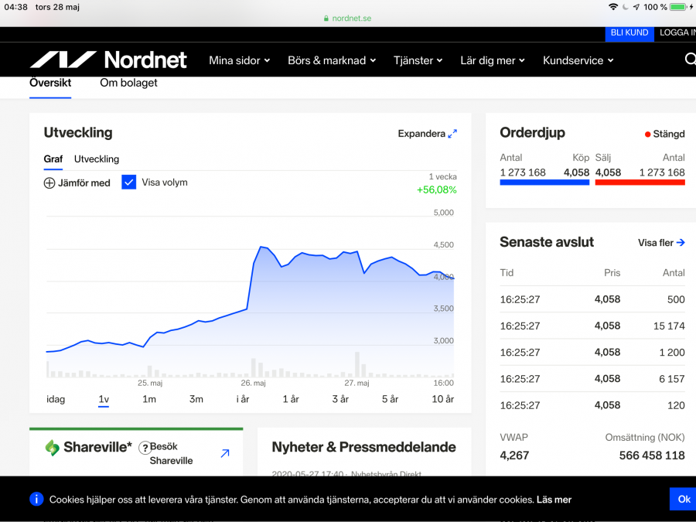
Task: Switch to the Om bolaget tab
Action: point(128,83)
